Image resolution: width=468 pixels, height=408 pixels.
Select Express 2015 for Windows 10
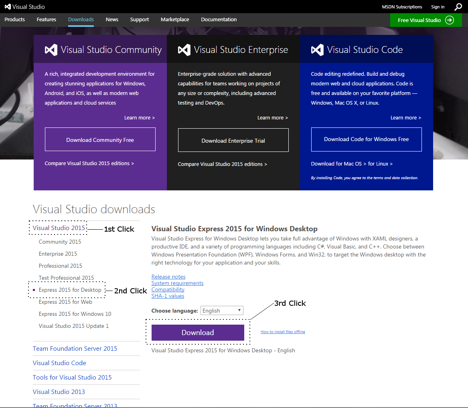[x=75, y=314]
